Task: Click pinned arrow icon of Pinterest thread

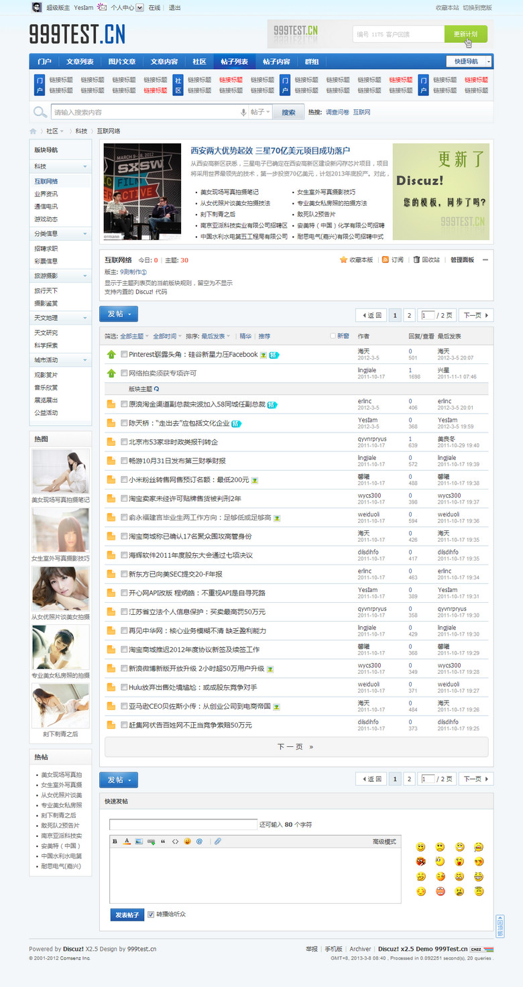Action: [111, 354]
